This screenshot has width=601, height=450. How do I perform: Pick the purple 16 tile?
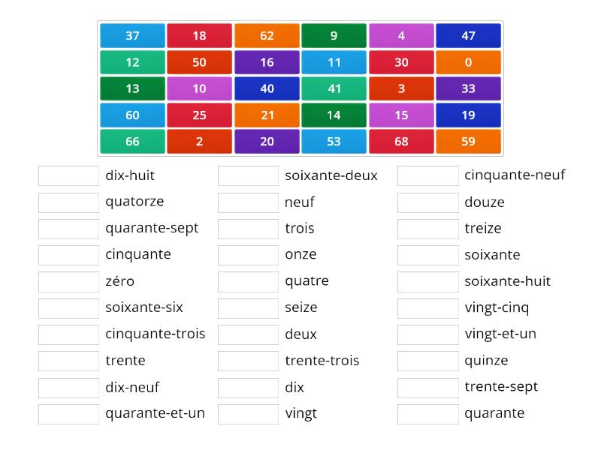point(267,62)
